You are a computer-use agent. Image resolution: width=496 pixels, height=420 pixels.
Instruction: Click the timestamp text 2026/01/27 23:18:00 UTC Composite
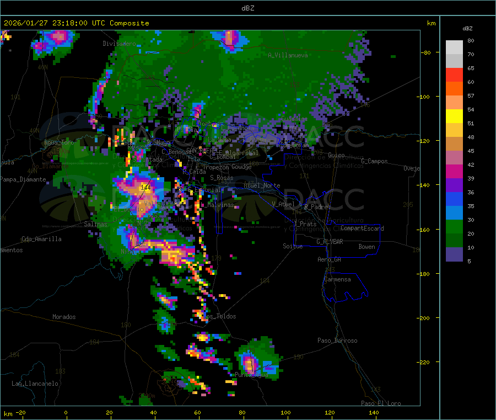[76, 23]
